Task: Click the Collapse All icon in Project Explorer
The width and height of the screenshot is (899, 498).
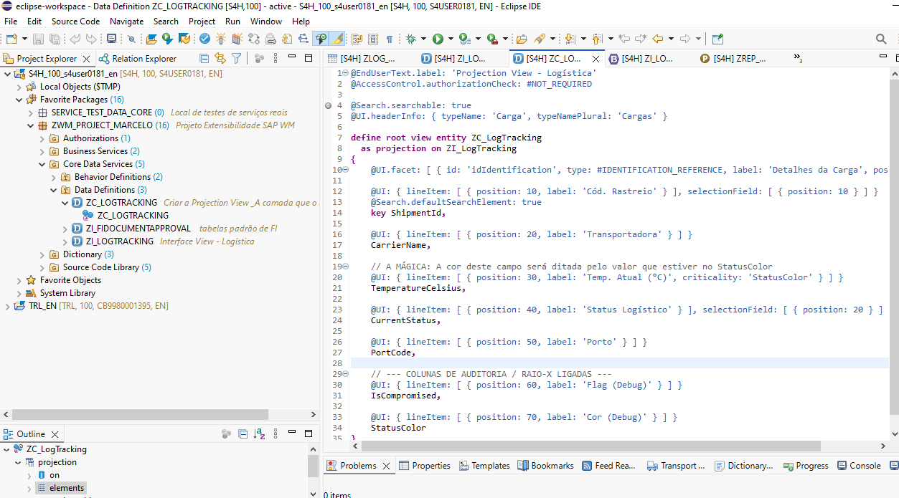Action: pyautogui.click(x=204, y=59)
